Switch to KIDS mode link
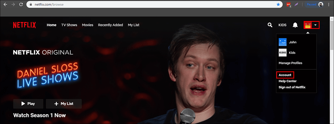Screen dimensions: 334x124 [283, 25]
